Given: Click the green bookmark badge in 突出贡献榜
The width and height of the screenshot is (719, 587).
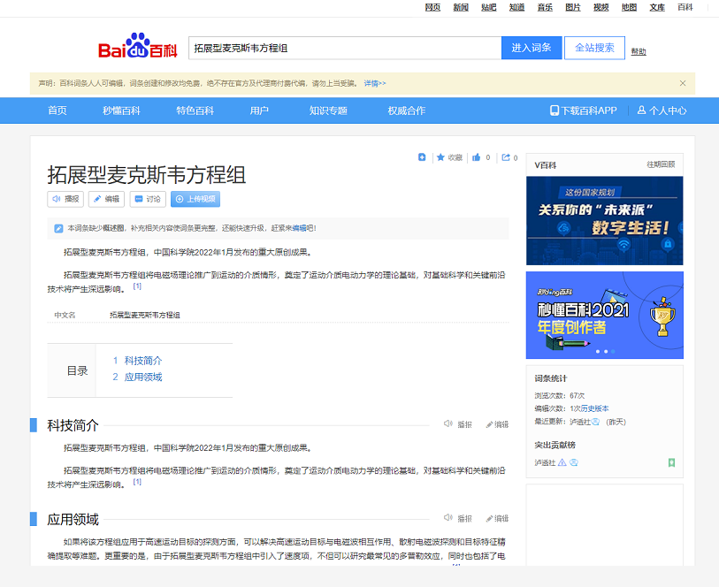Looking at the screenshot, I should coord(671,463).
